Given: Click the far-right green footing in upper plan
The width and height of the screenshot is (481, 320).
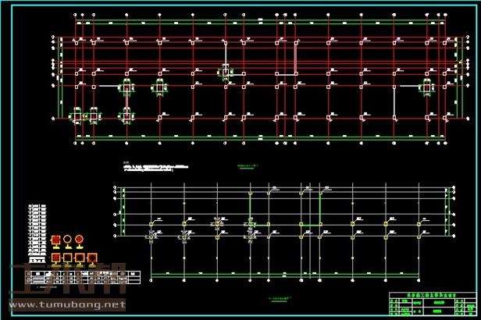Looking at the screenshot, I should coord(426,87).
